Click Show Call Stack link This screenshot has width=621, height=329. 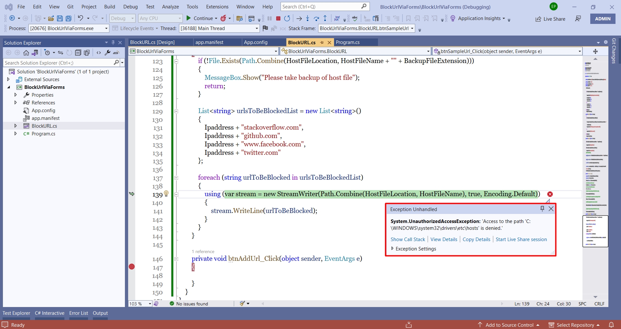coord(408,239)
